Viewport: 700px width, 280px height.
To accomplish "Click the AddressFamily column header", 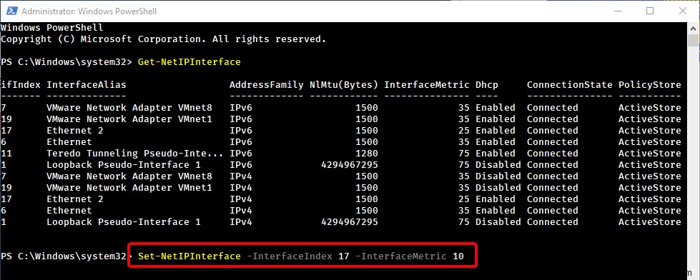I will point(267,85).
